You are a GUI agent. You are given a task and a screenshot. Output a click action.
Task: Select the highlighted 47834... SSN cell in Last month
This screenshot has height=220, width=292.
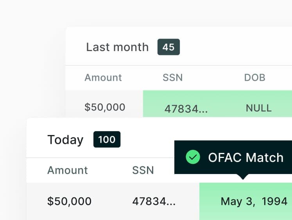(186, 109)
